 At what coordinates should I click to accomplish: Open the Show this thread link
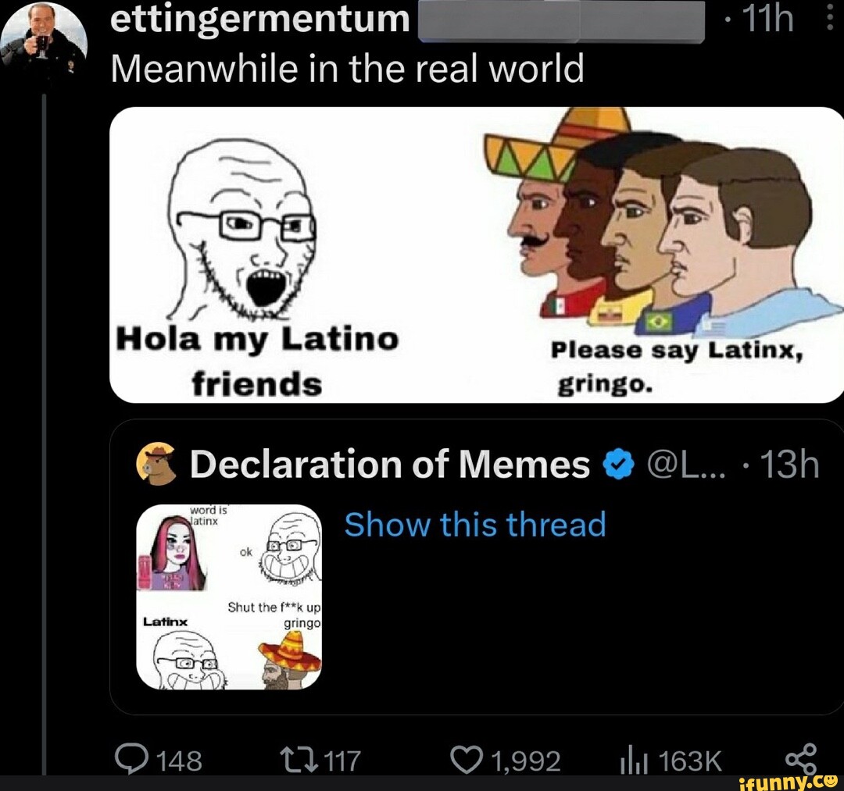475,525
